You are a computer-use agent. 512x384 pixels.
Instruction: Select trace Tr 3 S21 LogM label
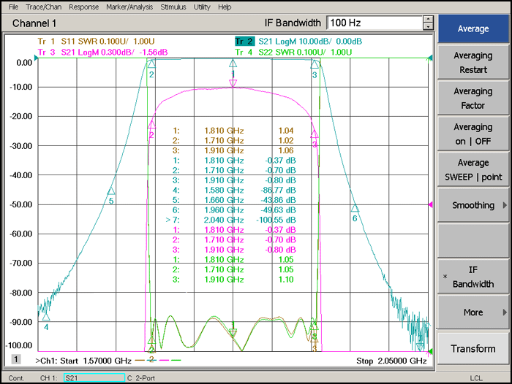tap(102, 52)
